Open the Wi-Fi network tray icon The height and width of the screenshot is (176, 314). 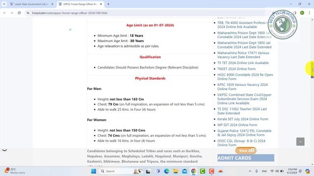click(272, 171)
